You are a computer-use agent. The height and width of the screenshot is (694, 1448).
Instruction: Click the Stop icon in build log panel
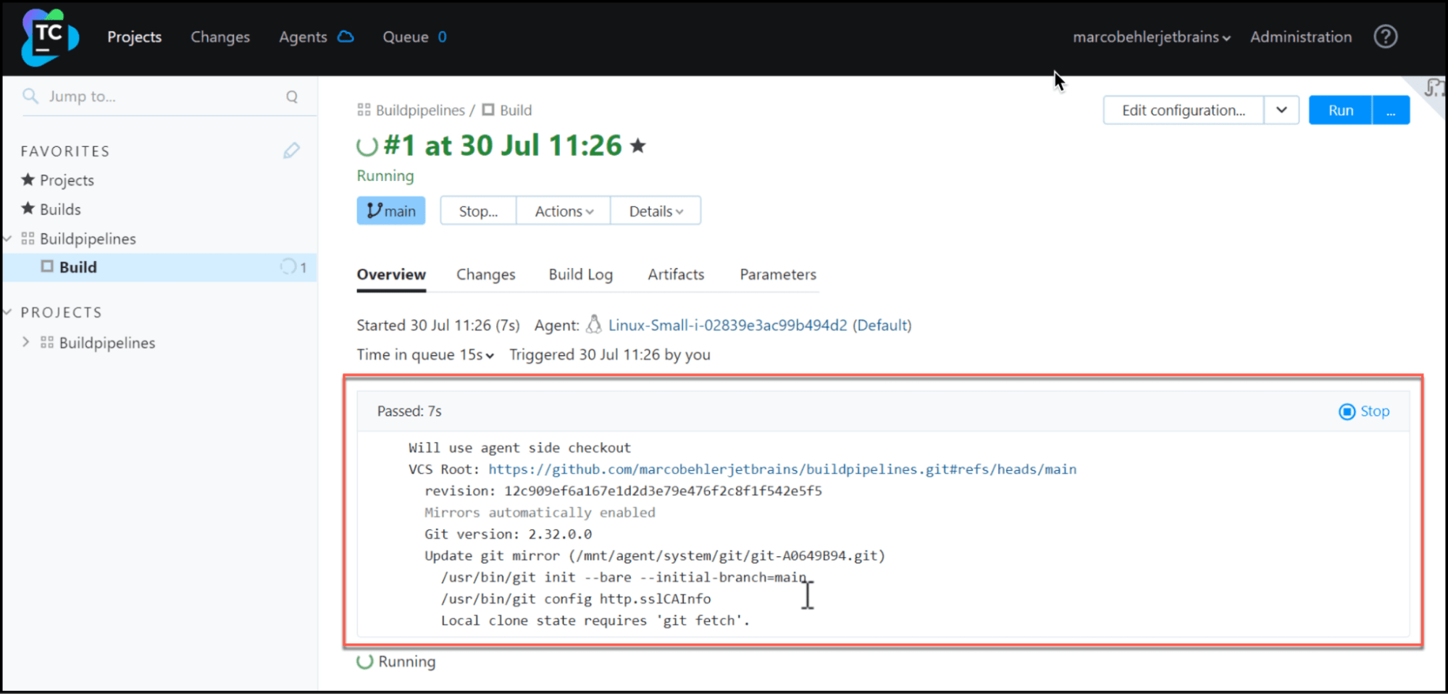pos(1347,411)
